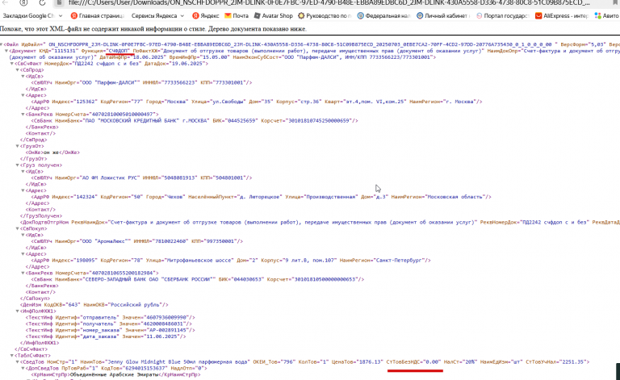Click the ООО АромаЛюкс СвЮЛУч line
The image size is (620, 380).
point(136,241)
